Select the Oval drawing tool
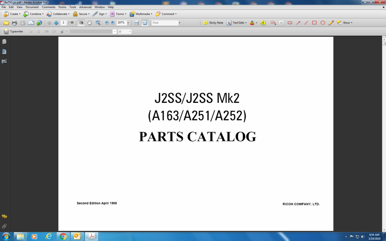This screenshot has width=386, height=241. pyautogui.click(x=323, y=23)
